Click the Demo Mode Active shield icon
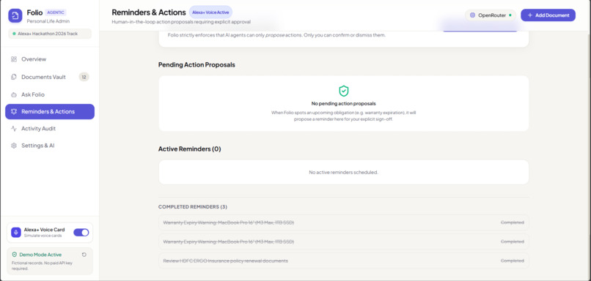 (15, 255)
